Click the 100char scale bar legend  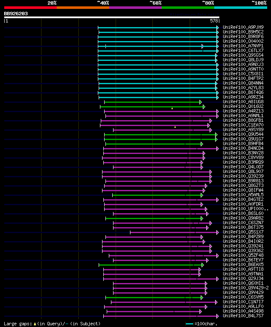click(202, 324)
